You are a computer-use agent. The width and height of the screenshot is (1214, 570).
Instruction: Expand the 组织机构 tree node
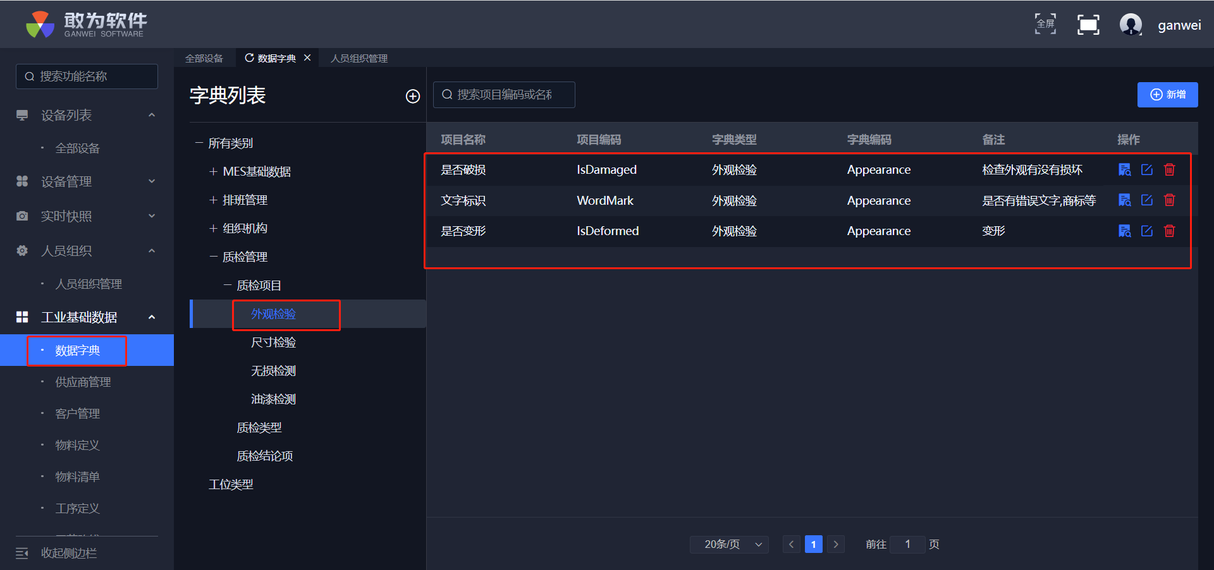pyautogui.click(x=213, y=229)
